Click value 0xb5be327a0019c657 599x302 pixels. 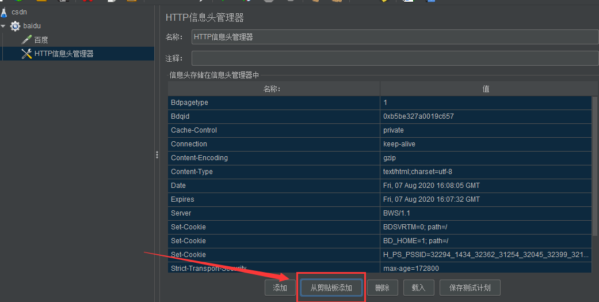[x=486, y=116]
